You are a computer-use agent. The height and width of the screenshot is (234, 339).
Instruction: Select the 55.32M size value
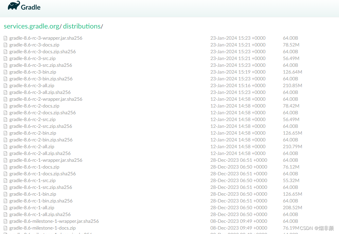point(291,180)
